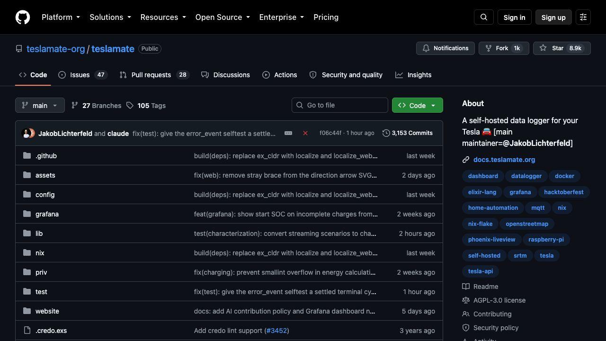Click the book icon beside Readme
The width and height of the screenshot is (606, 341).
pos(466,287)
